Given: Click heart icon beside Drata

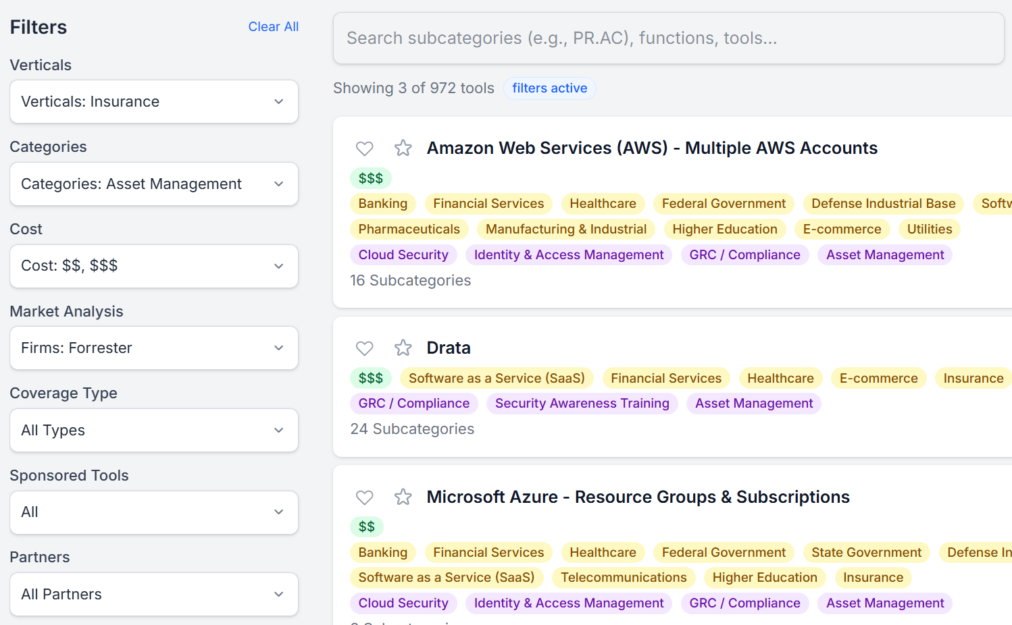Looking at the screenshot, I should [364, 348].
